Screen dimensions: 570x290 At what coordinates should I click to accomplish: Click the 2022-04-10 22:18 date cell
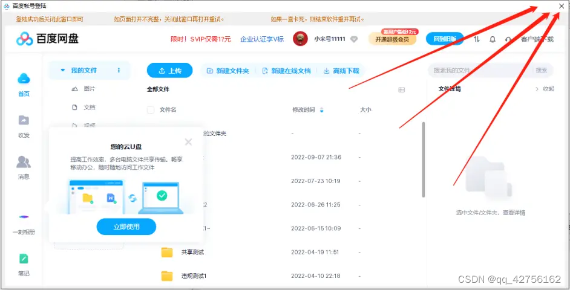pos(315,276)
